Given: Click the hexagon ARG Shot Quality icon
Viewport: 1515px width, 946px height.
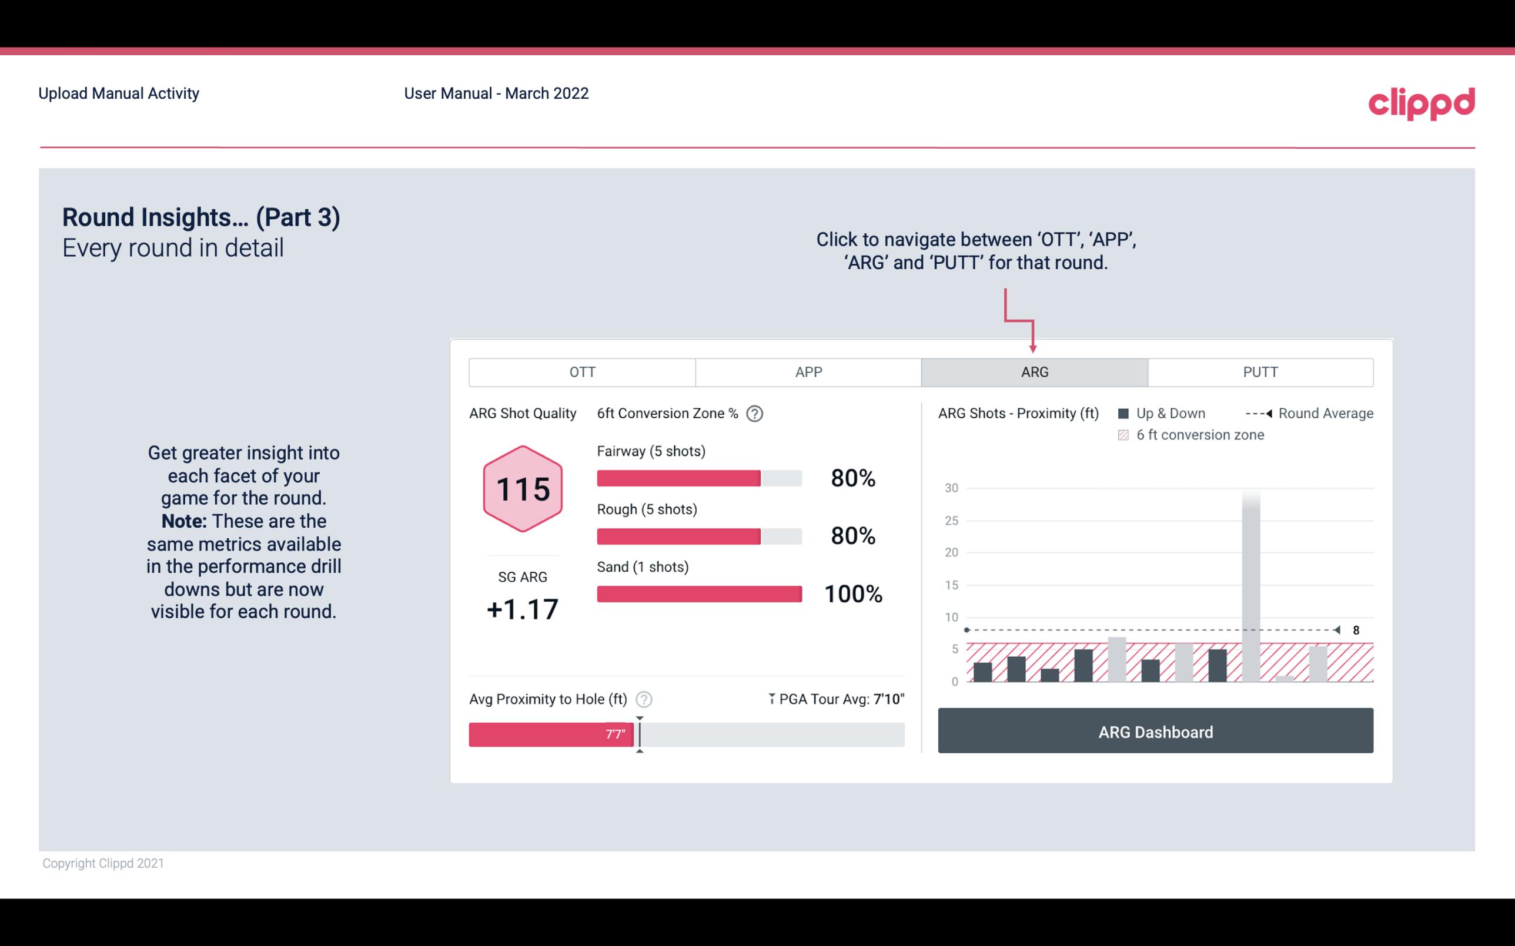Looking at the screenshot, I should [521, 488].
